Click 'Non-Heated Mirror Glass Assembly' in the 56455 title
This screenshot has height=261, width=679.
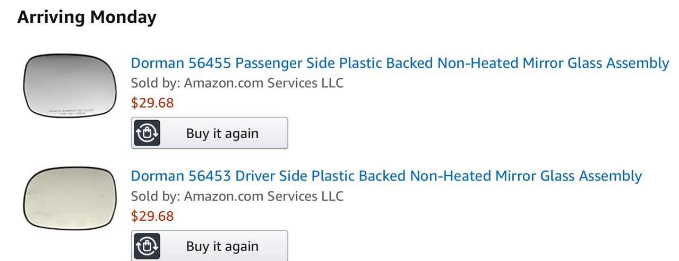coord(553,64)
